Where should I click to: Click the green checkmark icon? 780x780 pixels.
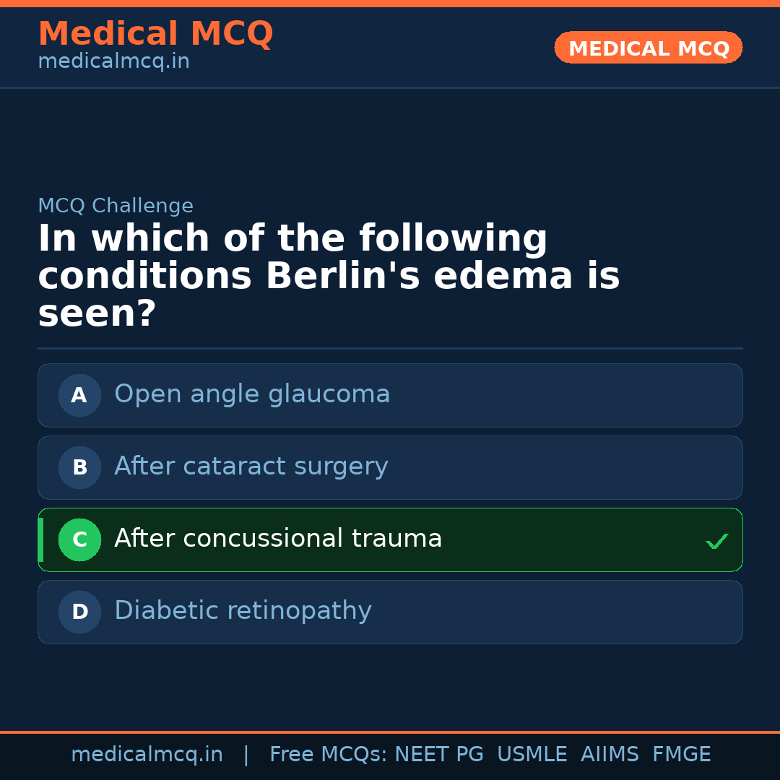(716, 541)
